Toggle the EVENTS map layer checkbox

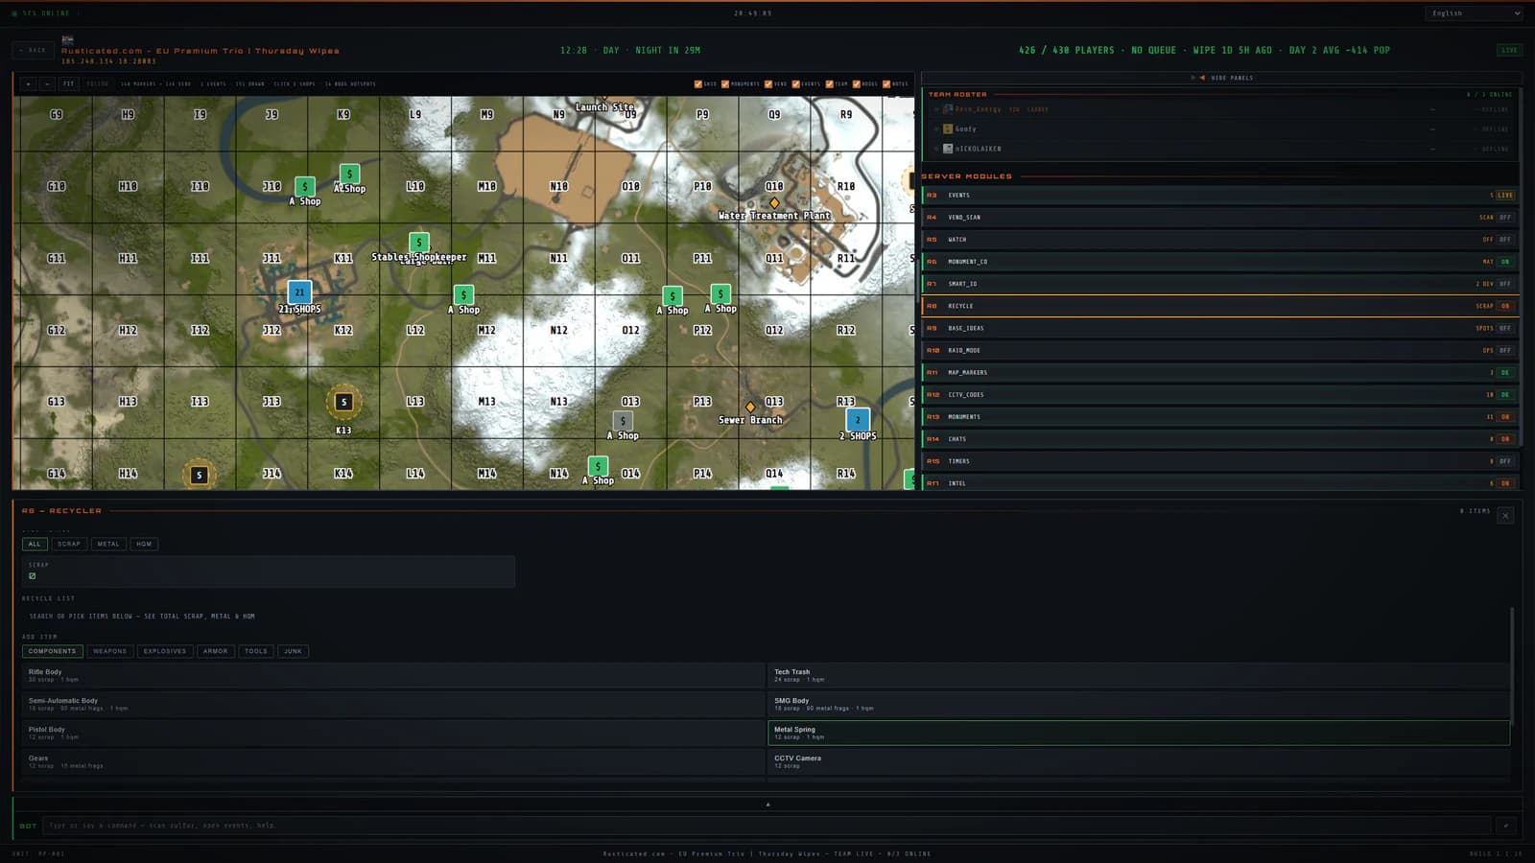click(795, 83)
